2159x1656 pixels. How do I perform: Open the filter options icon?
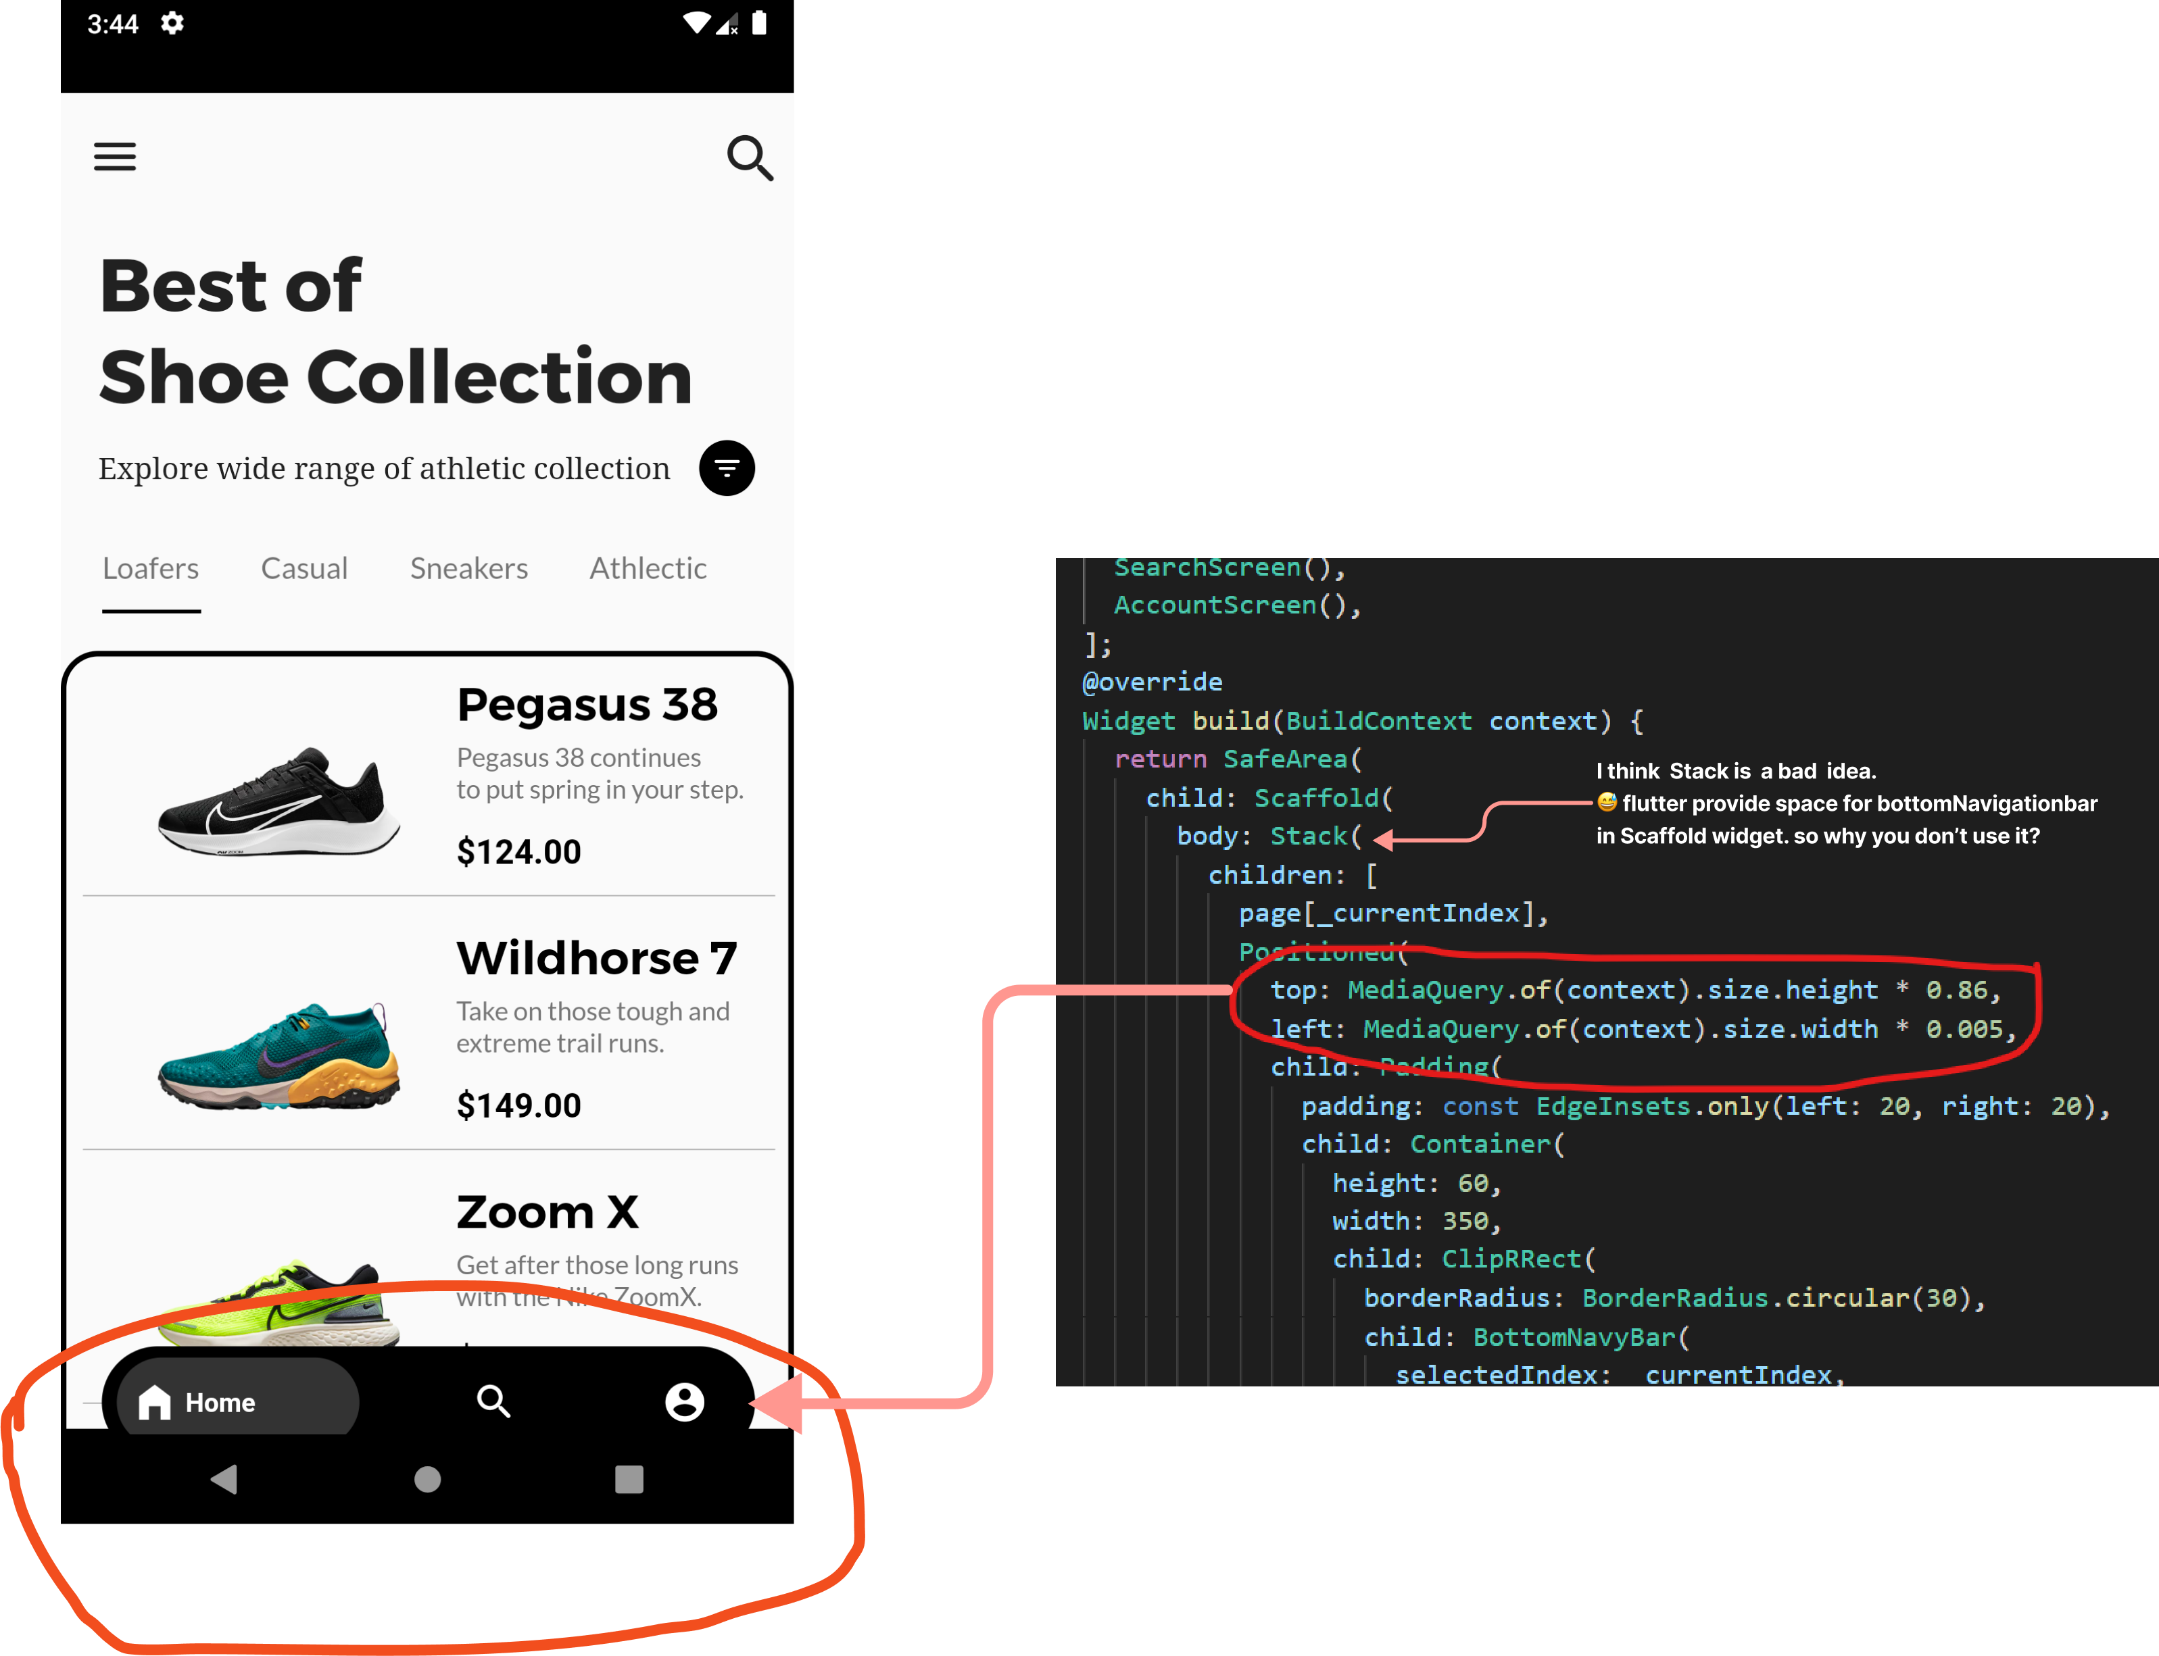pos(727,468)
